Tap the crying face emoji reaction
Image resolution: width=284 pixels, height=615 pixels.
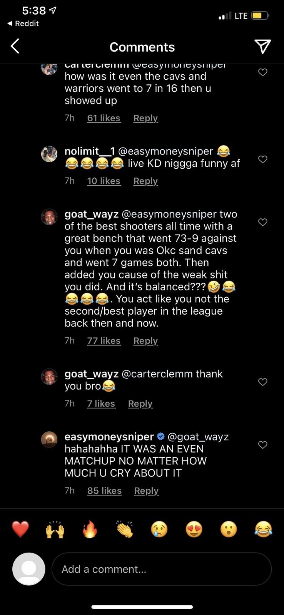159,529
